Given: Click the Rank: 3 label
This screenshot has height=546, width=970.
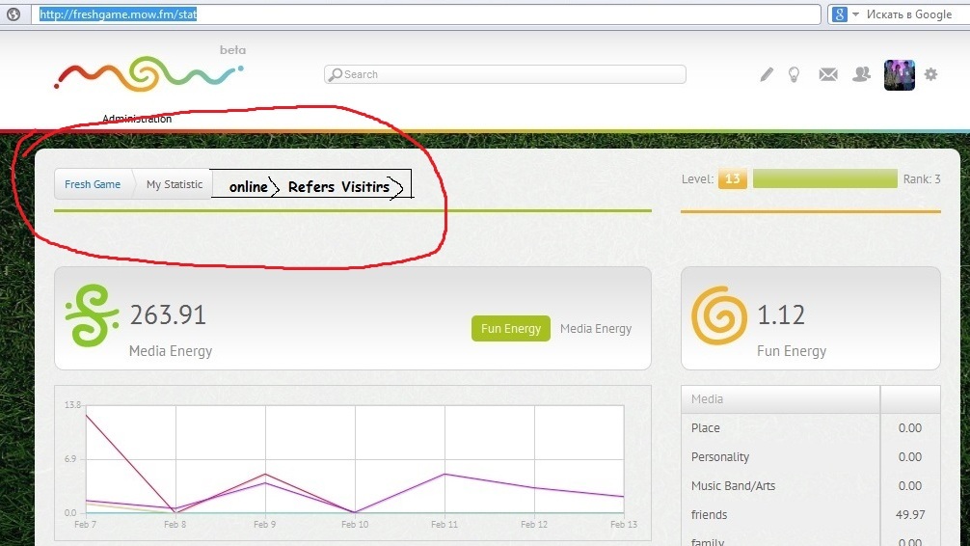Looking at the screenshot, I should pos(922,178).
